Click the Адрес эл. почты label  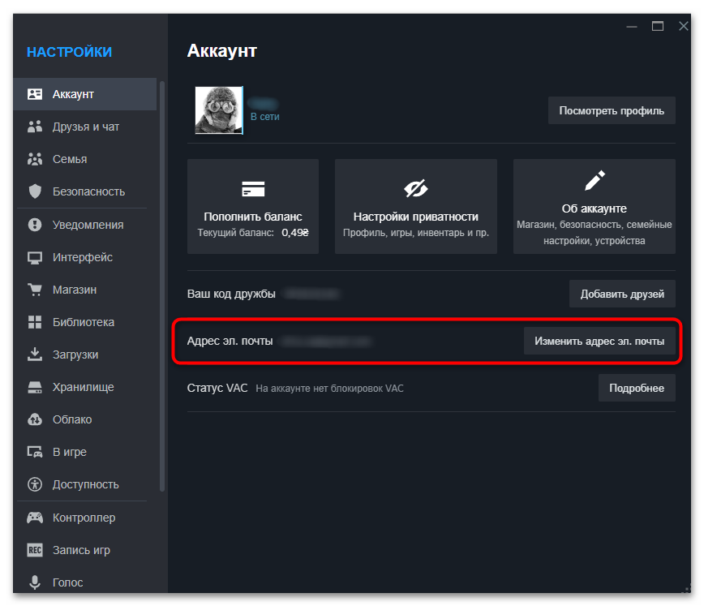230,341
